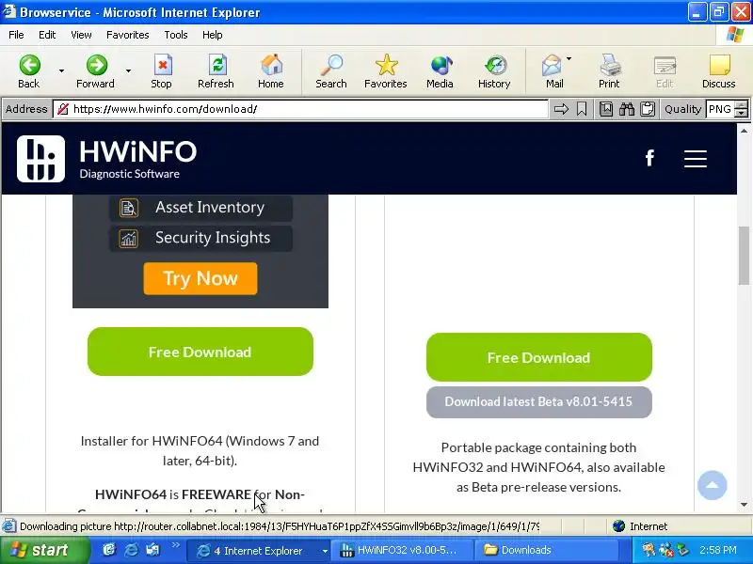Screen dimensions: 753x564
Task: Click the Mail envelope icon
Action: [552, 65]
